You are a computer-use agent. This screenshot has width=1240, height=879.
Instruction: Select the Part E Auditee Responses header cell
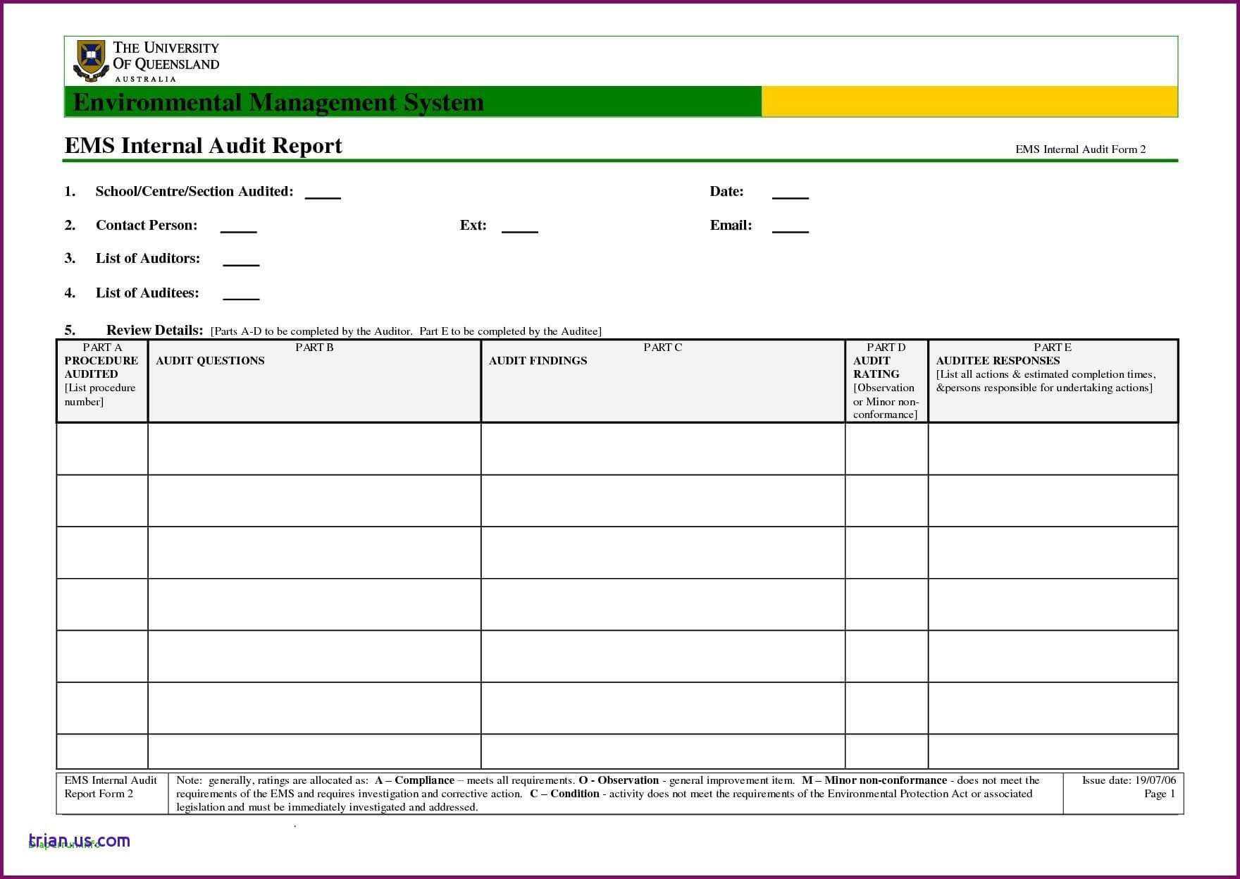(x=1053, y=381)
